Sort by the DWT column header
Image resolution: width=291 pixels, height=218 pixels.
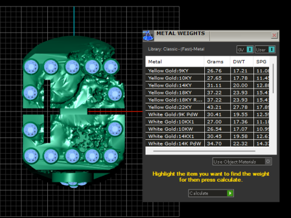pyautogui.click(x=241, y=62)
